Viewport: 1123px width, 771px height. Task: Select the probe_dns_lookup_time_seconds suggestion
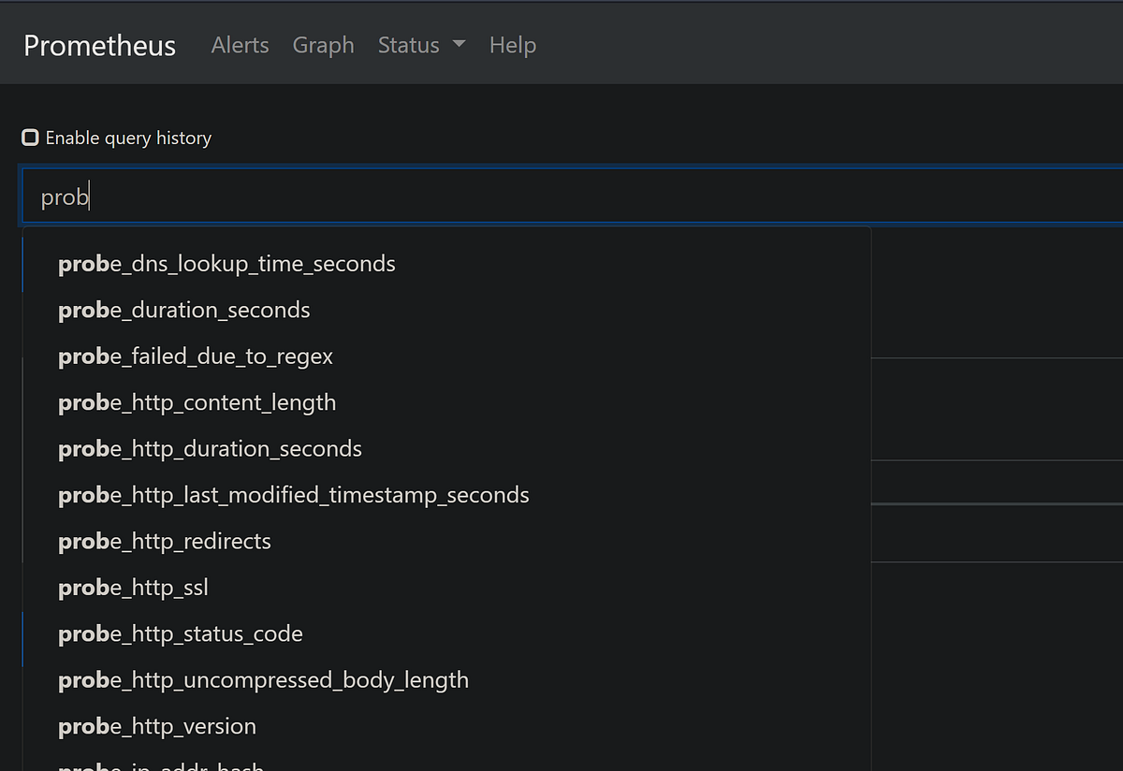[226, 263]
